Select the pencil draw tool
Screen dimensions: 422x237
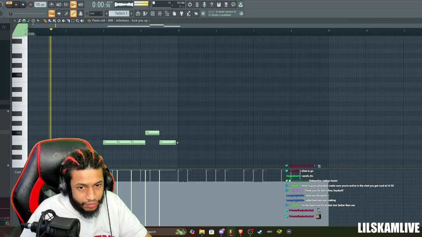(45, 21)
